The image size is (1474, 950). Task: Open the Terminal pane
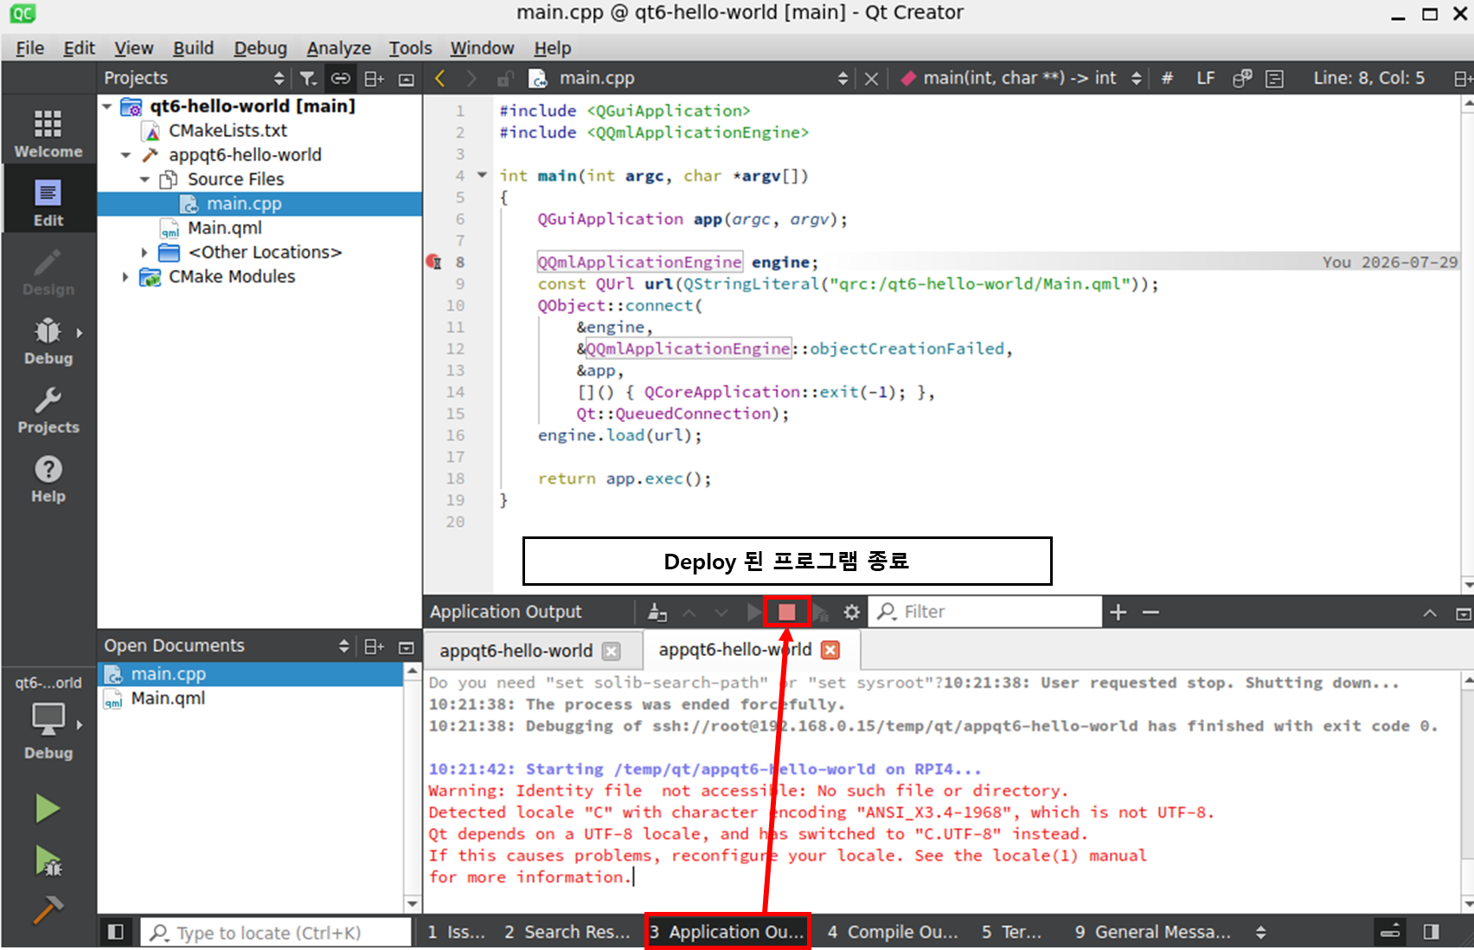(1011, 932)
